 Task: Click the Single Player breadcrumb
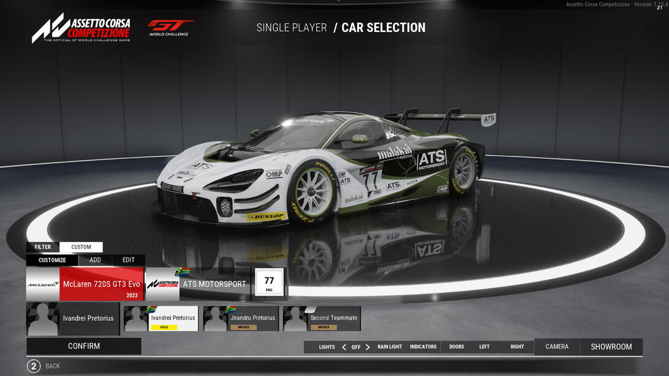pos(292,28)
